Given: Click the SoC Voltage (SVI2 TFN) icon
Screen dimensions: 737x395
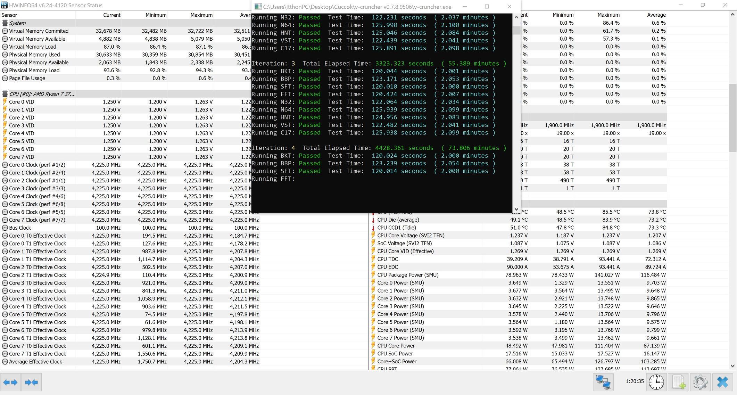Looking at the screenshot, I should point(373,244).
